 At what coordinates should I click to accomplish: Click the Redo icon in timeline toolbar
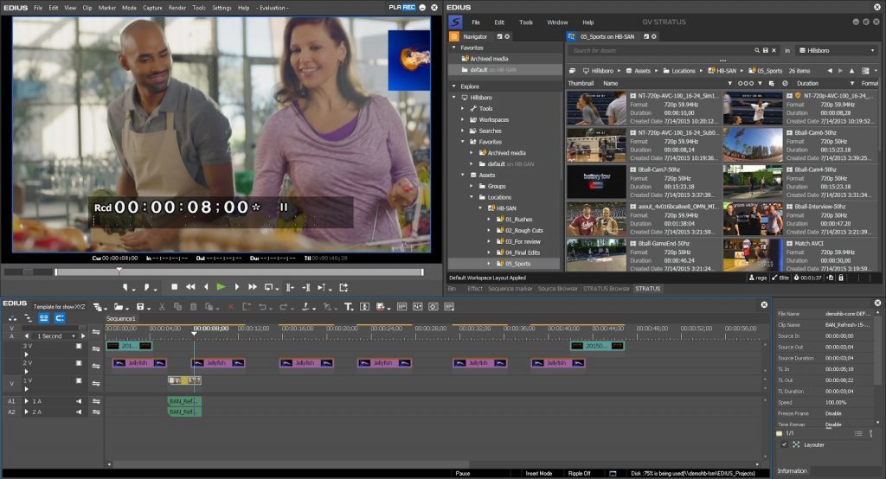283,307
